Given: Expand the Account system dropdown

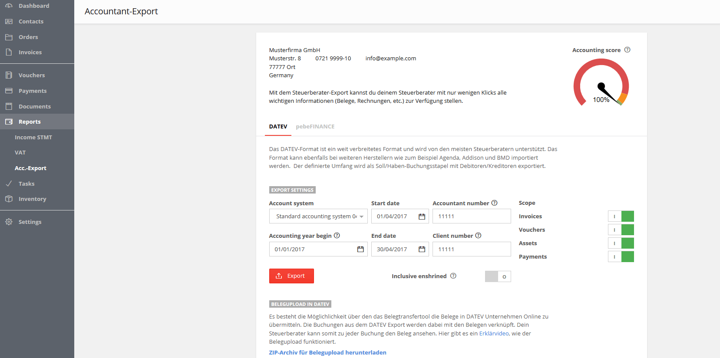Looking at the screenshot, I should [318, 216].
